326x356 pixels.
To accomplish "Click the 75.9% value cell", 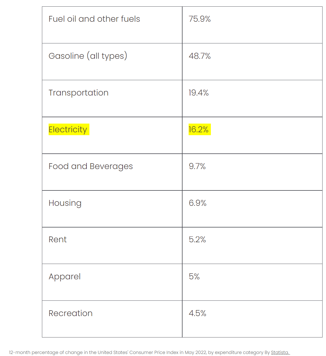I will pyautogui.click(x=200, y=19).
